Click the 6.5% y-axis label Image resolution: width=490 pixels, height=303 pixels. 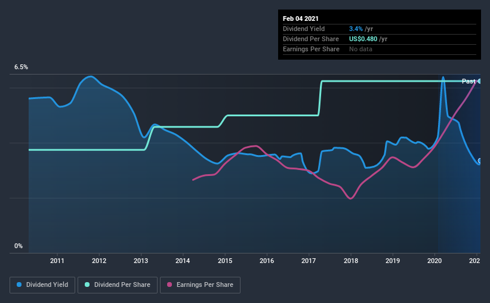click(x=21, y=67)
